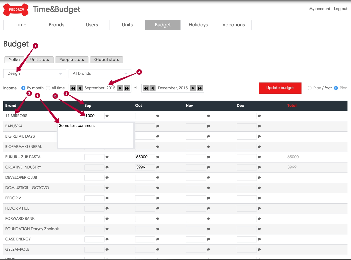Open comment for BIG RETAIL DAYS December
The width and height of the screenshot is (351, 260).
click(259, 136)
